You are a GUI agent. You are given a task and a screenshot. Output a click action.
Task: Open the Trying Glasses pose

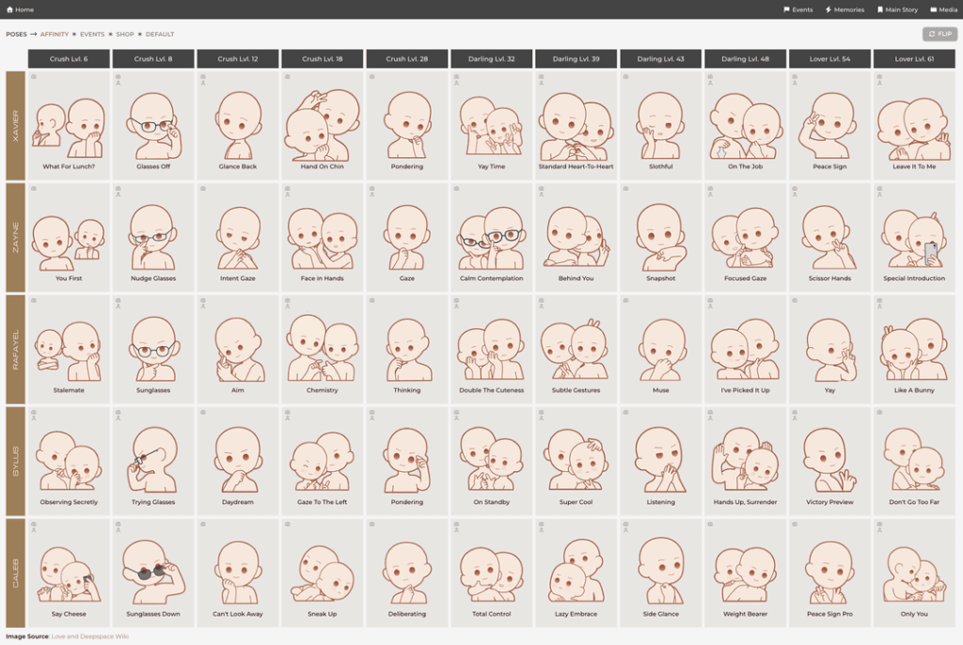tap(153, 461)
